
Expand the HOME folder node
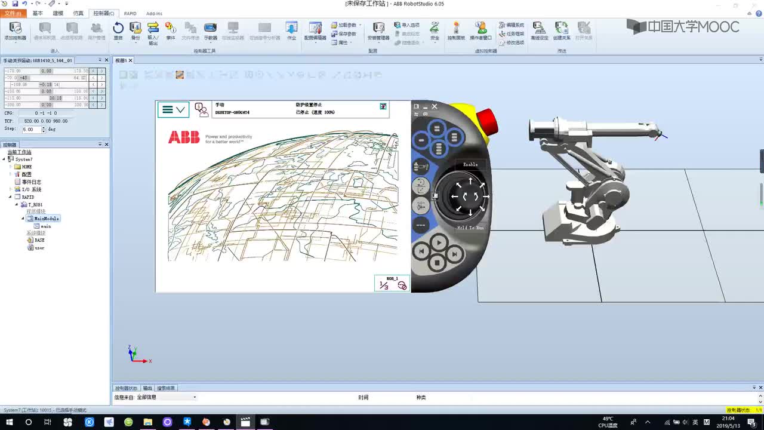(x=10, y=167)
